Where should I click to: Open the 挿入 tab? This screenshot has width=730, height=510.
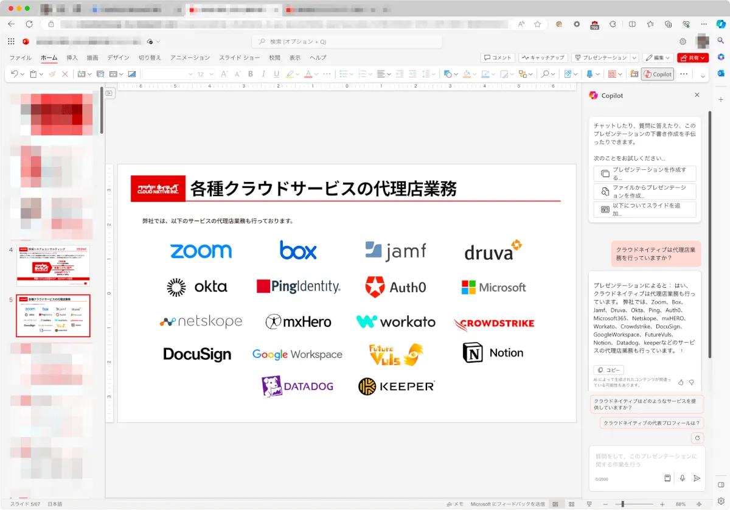pyautogui.click(x=72, y=58)
